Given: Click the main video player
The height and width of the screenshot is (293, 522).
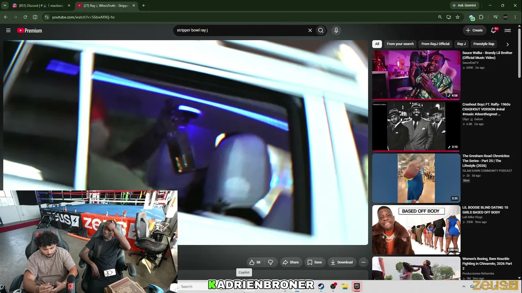Looking at the screenshot, I should [186, 142].
